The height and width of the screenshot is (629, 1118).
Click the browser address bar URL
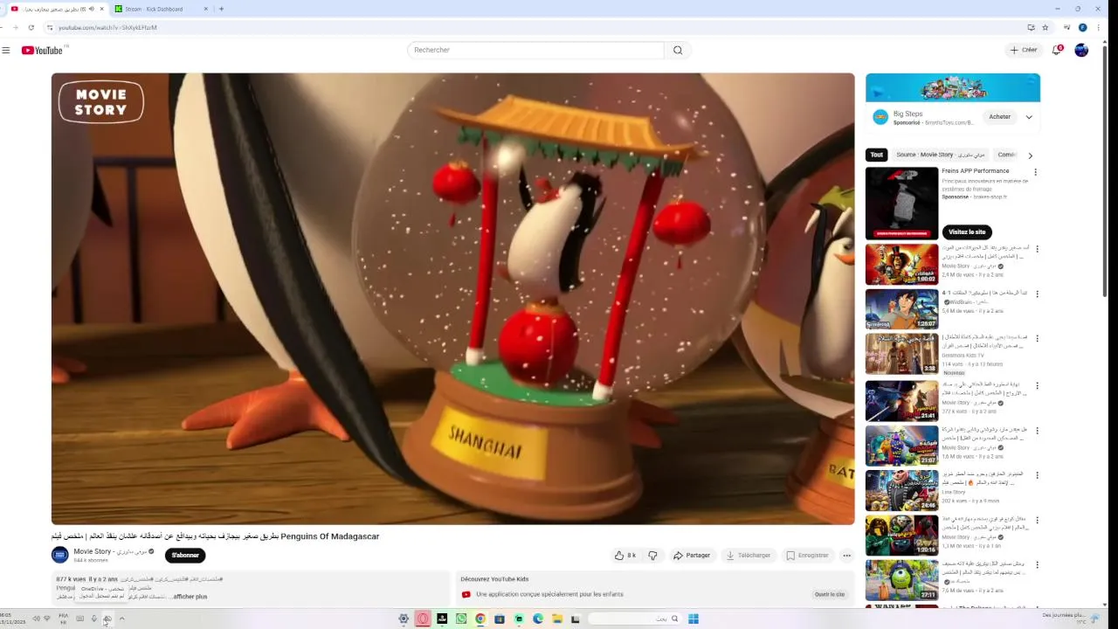pos(108,28)
